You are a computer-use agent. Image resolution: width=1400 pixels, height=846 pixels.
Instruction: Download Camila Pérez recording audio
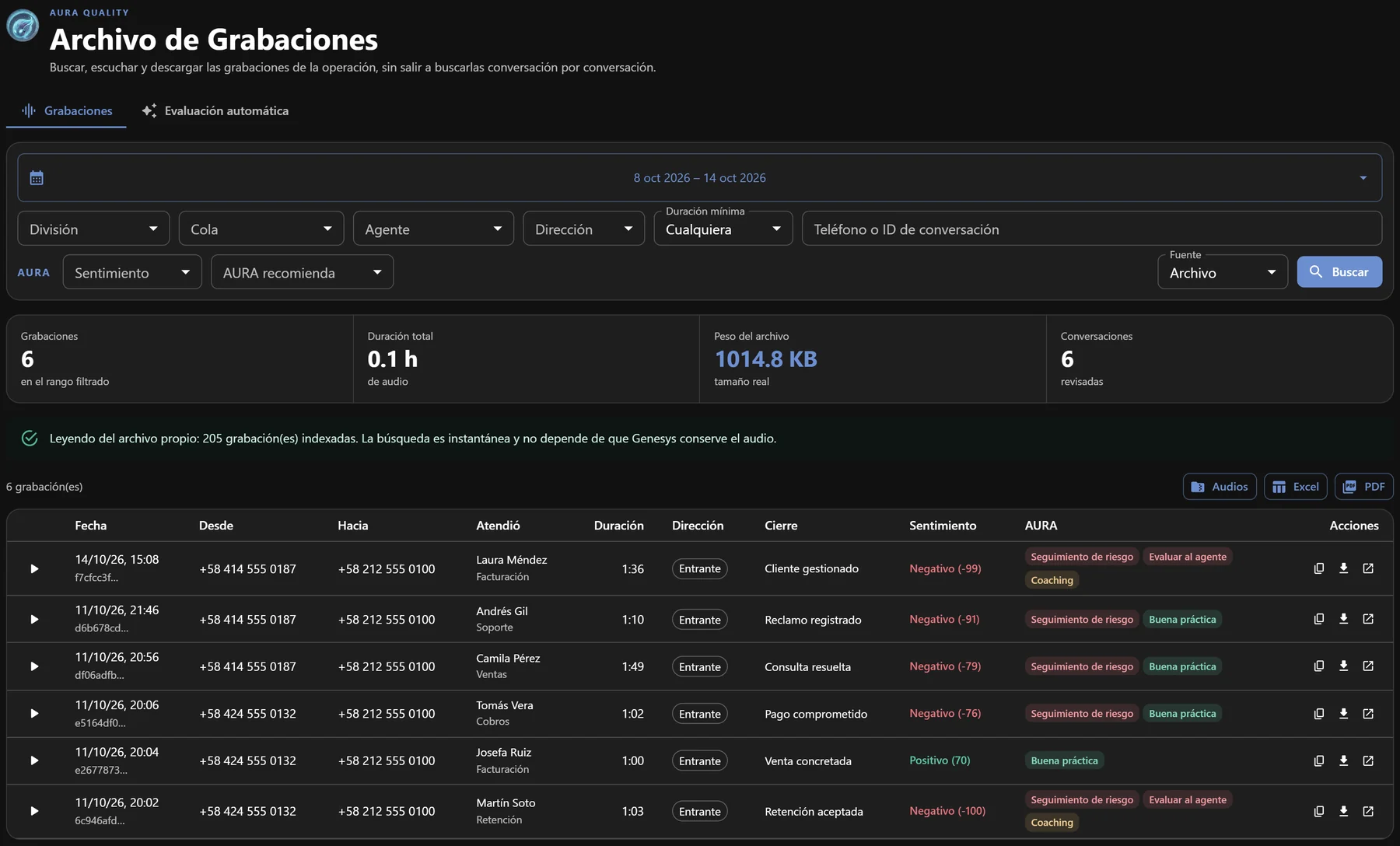tap(1343, 666)
